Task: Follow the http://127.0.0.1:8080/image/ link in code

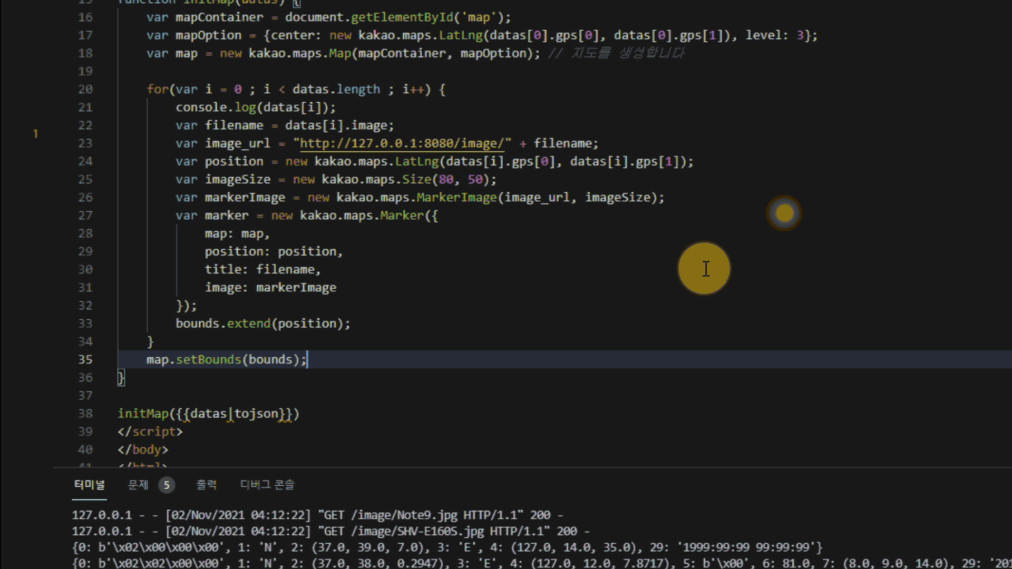Action: (402, 143)
